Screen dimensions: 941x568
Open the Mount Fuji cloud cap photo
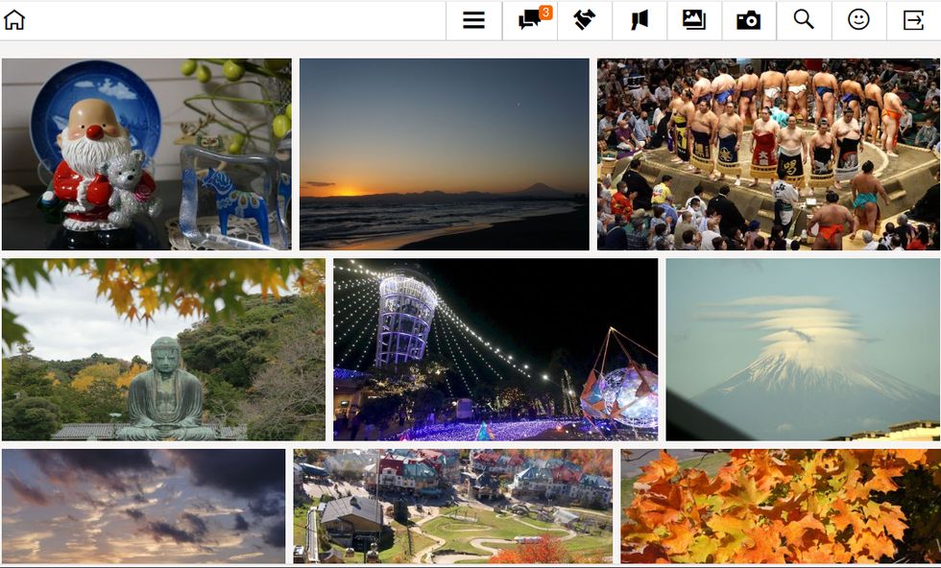pyautogui.click(x=803, y=349)
